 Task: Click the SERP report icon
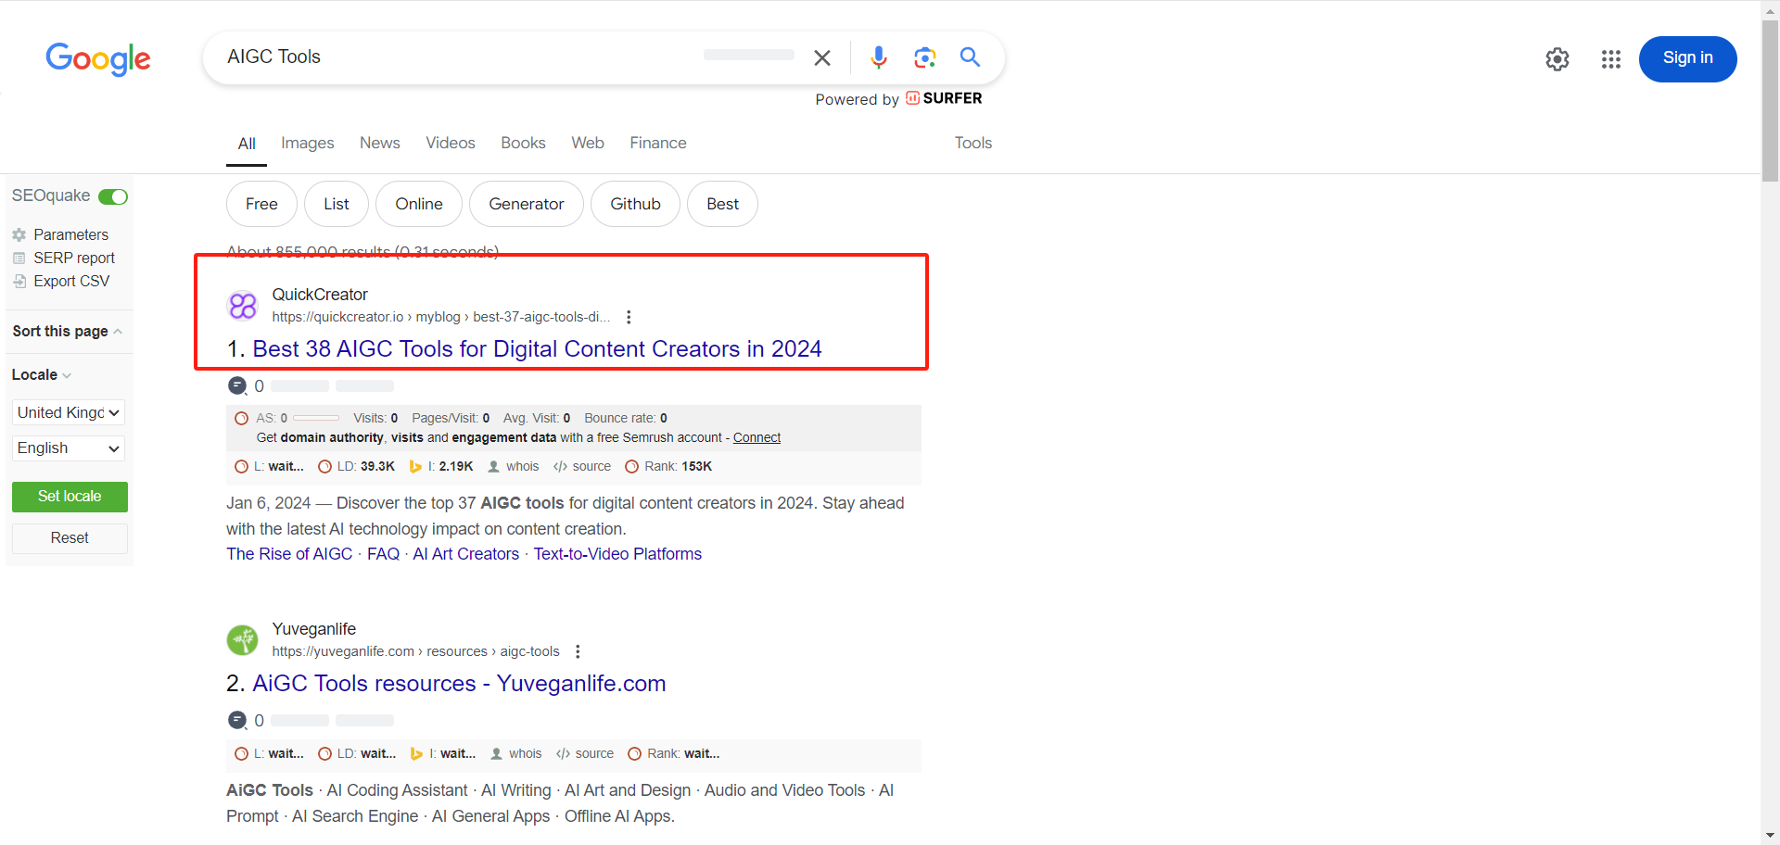[x=19, y=259]
